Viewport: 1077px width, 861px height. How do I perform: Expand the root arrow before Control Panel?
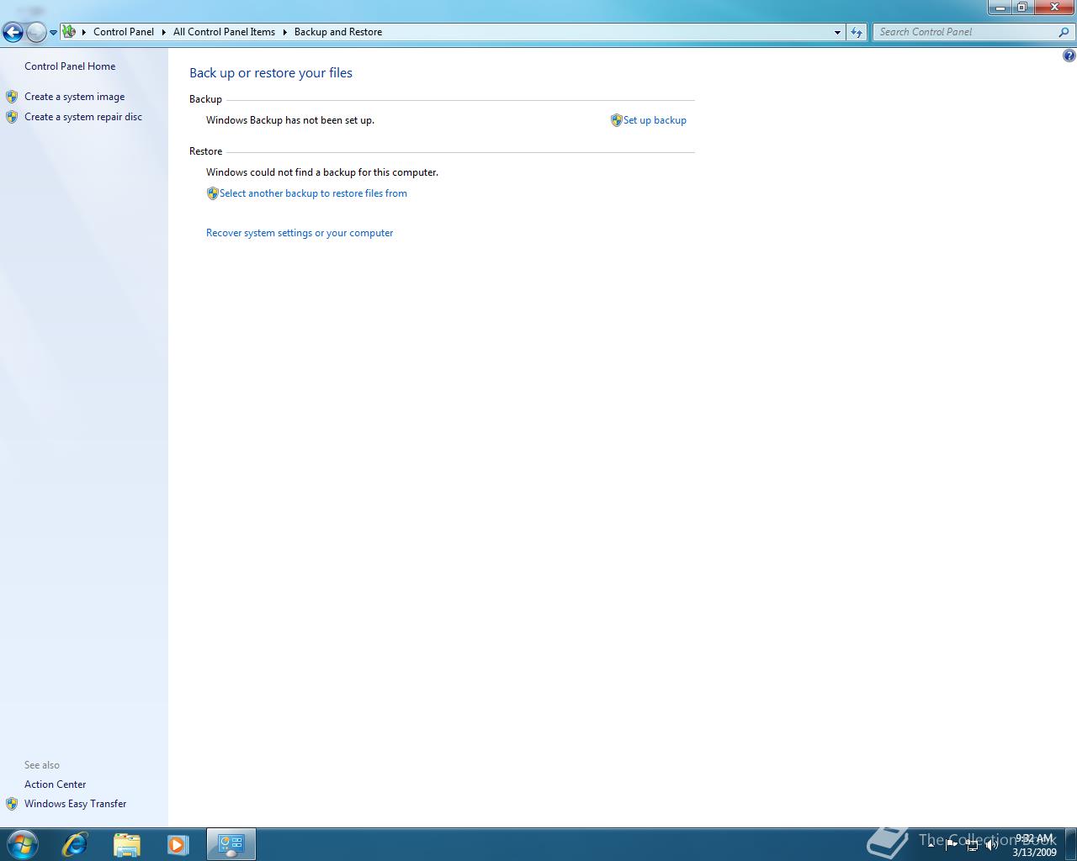click(84, 32)
